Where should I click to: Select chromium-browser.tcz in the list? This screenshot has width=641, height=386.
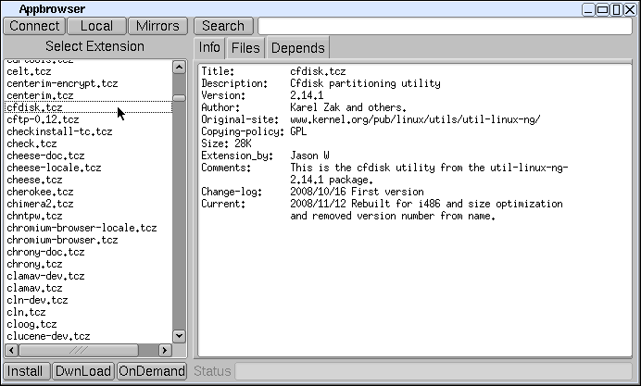point(62,240)
